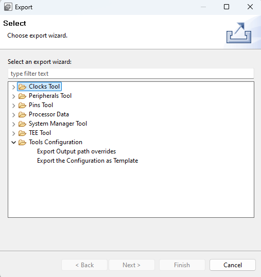Click the Cancel button
This screenshot has height=277, width=261.
pos(233,265)
